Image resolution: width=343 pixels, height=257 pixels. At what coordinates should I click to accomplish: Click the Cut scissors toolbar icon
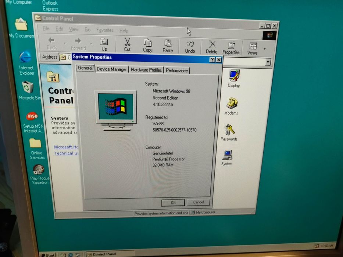pos(127,45)
